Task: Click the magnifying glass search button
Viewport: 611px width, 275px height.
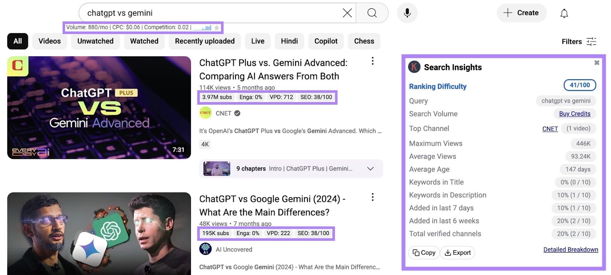Action: [372, 13]
